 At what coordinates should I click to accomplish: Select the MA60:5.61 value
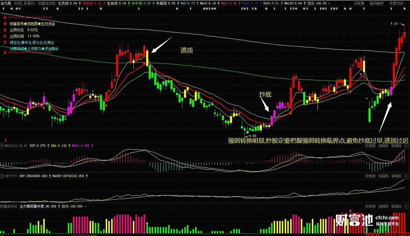coord(271,3)
